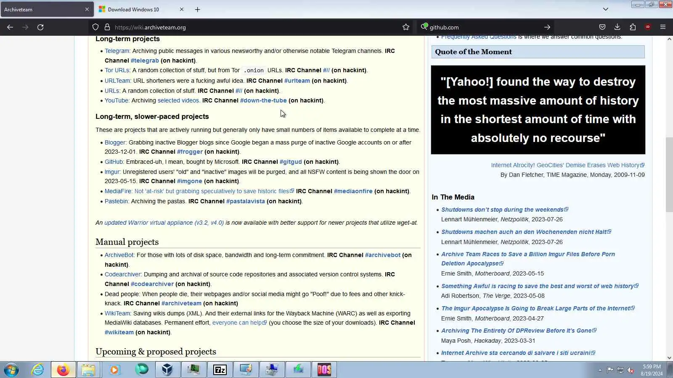Open the MediaFire project link
The image size is (673, 378).
pyautogui.click(x=118, y=191)
